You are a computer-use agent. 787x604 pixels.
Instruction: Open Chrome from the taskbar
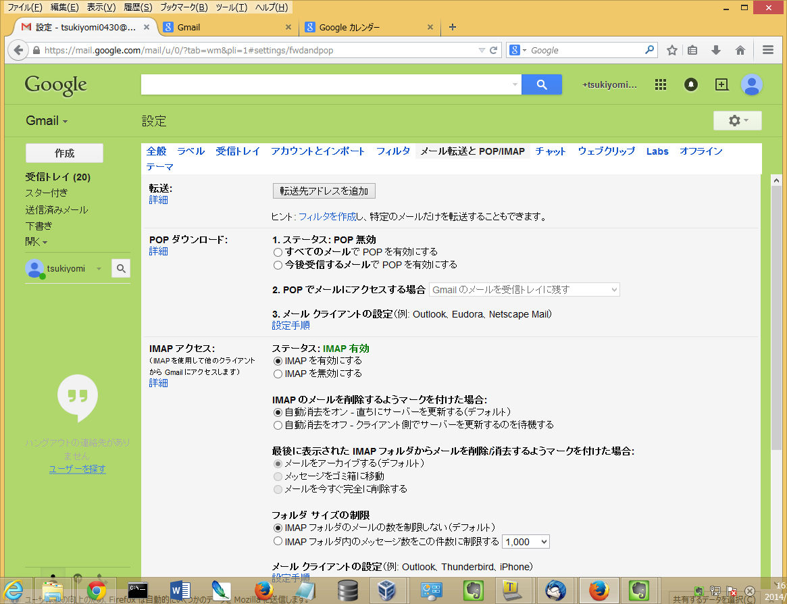97,591
